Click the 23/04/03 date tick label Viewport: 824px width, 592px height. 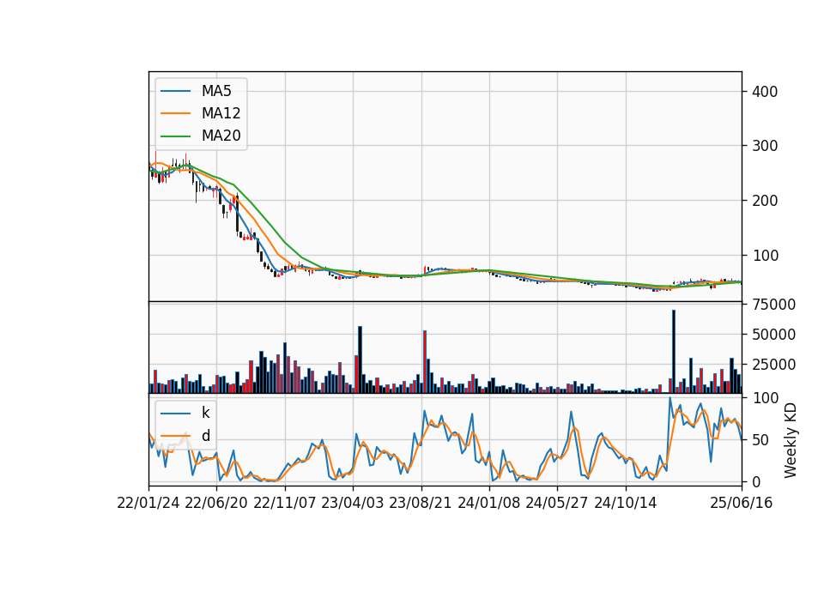353,503
